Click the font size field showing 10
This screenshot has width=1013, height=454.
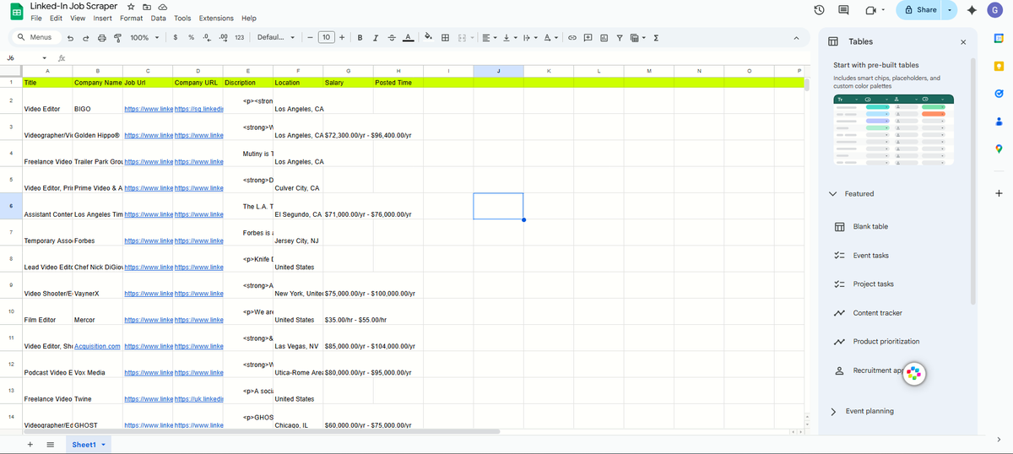[326, 38]
